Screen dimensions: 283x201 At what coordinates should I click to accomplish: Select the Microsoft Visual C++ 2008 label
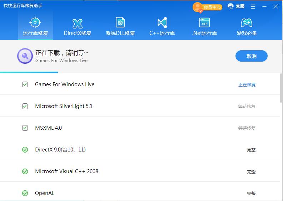tap(66, 171)
